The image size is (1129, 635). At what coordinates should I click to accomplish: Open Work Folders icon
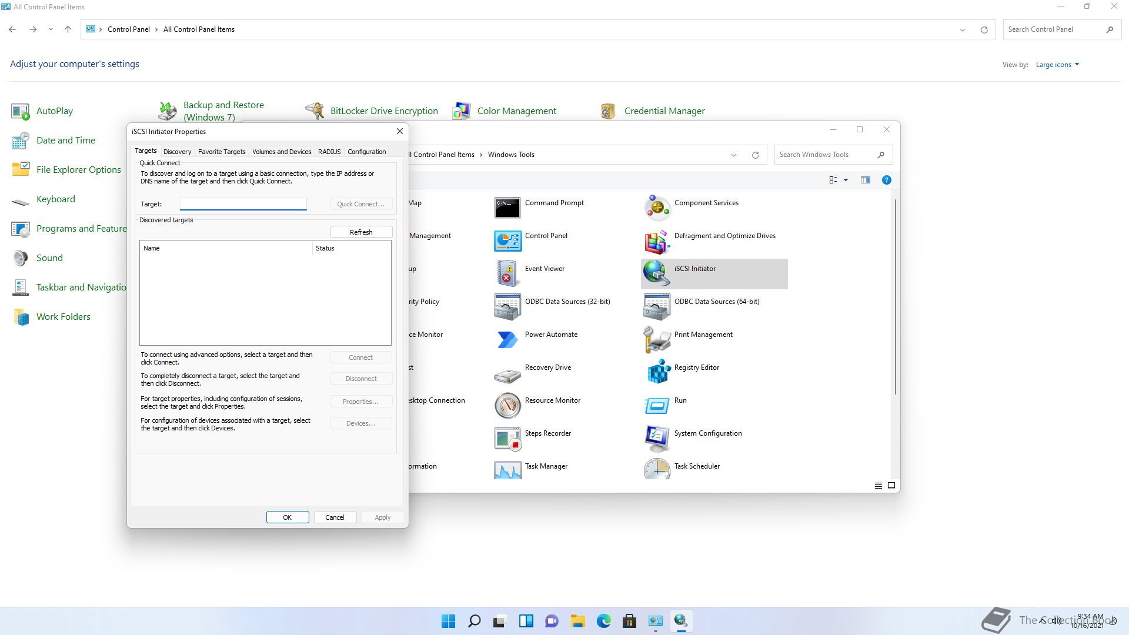(51, 317)
